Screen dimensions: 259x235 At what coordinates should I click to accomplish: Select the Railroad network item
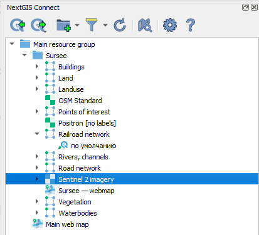click(x=84, y=134)
